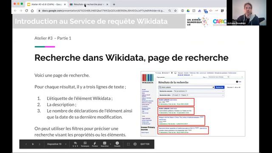The height and width of the screenshot is (153, 272).
Task: Click the blue calendar extension with badge
Action: point(206,11)
